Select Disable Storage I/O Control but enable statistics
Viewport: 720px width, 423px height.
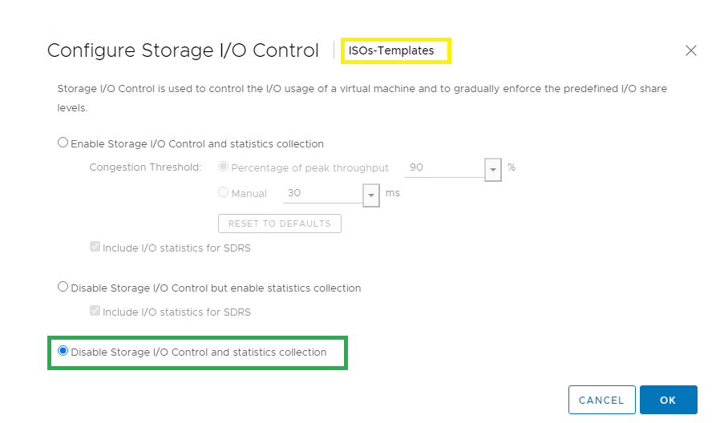[63, 287]
